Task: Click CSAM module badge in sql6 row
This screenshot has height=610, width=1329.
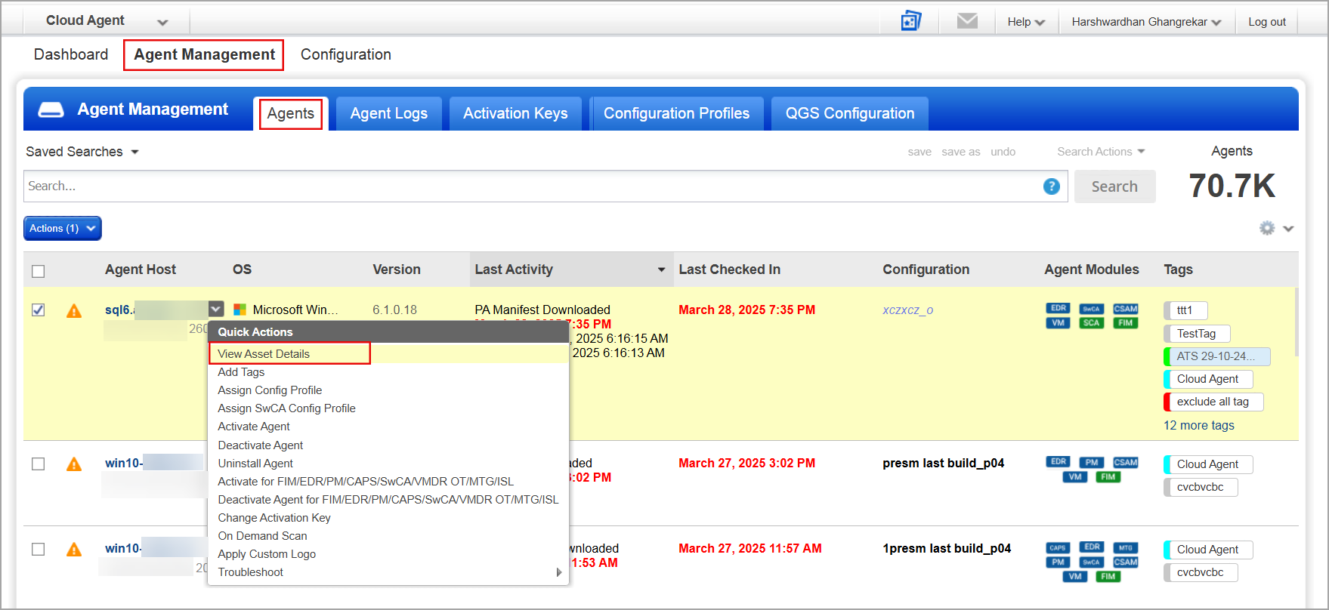Action: point(1125,309)
